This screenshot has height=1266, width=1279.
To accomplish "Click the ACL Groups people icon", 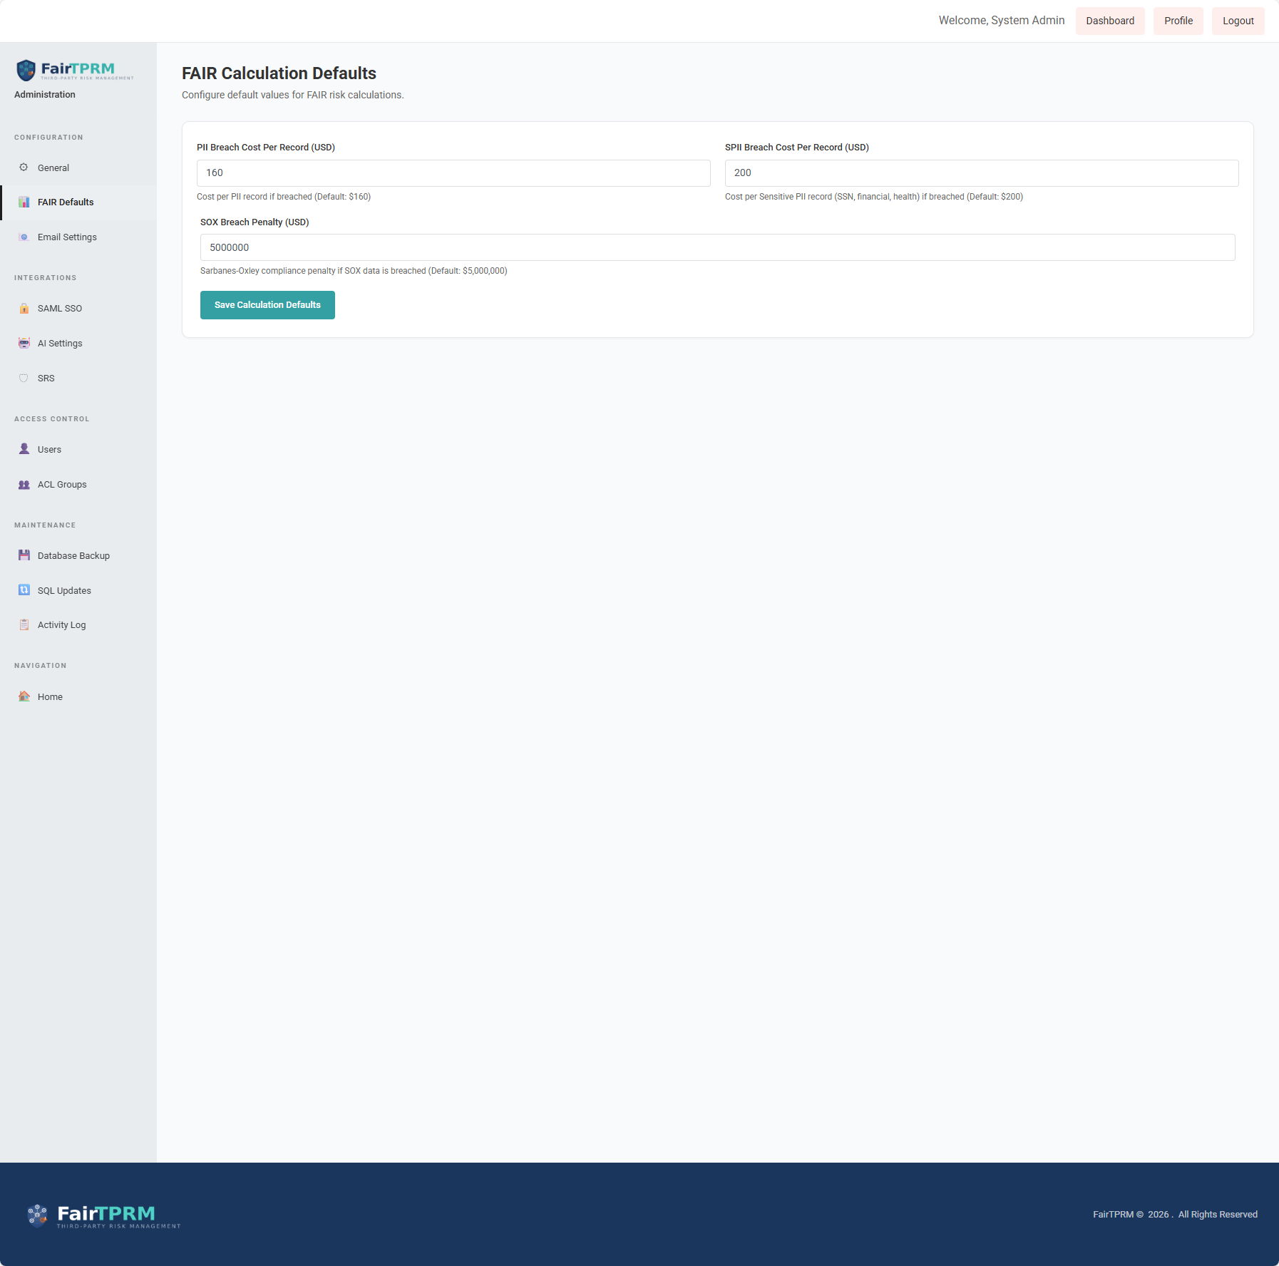I will (x=24, y=485).
